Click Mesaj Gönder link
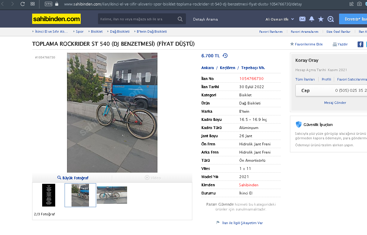The height and width of the screenshot is (235, 367). point(335,103)
